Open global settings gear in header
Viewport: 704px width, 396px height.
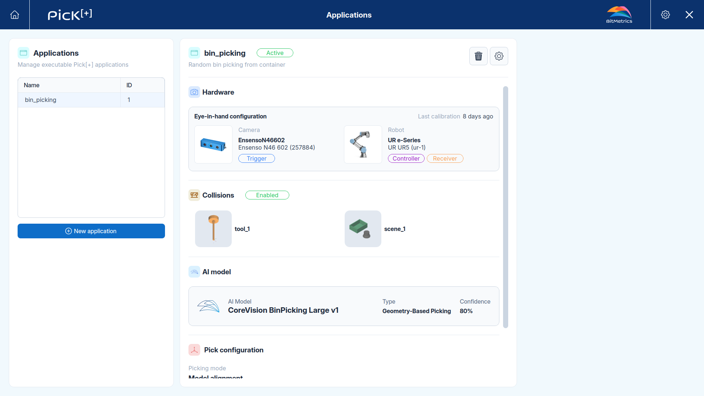pos(665,15)
